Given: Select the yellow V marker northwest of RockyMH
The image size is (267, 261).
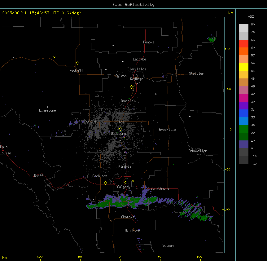Looking at the screenshot, I should click(54, 57).
